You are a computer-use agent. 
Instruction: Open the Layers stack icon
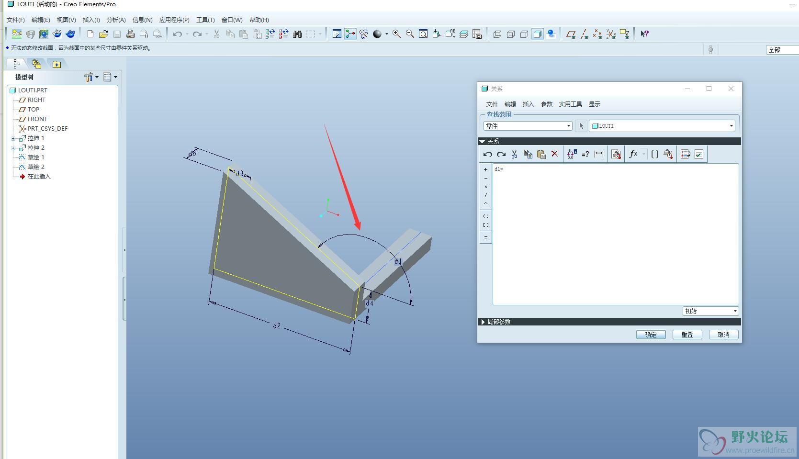464,34
